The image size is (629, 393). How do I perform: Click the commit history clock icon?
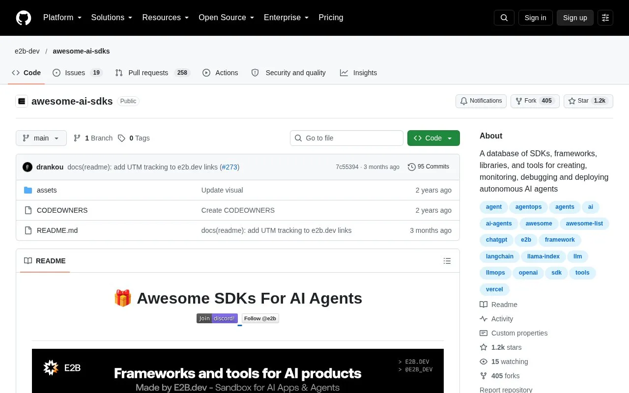click(x=412, y=167)
